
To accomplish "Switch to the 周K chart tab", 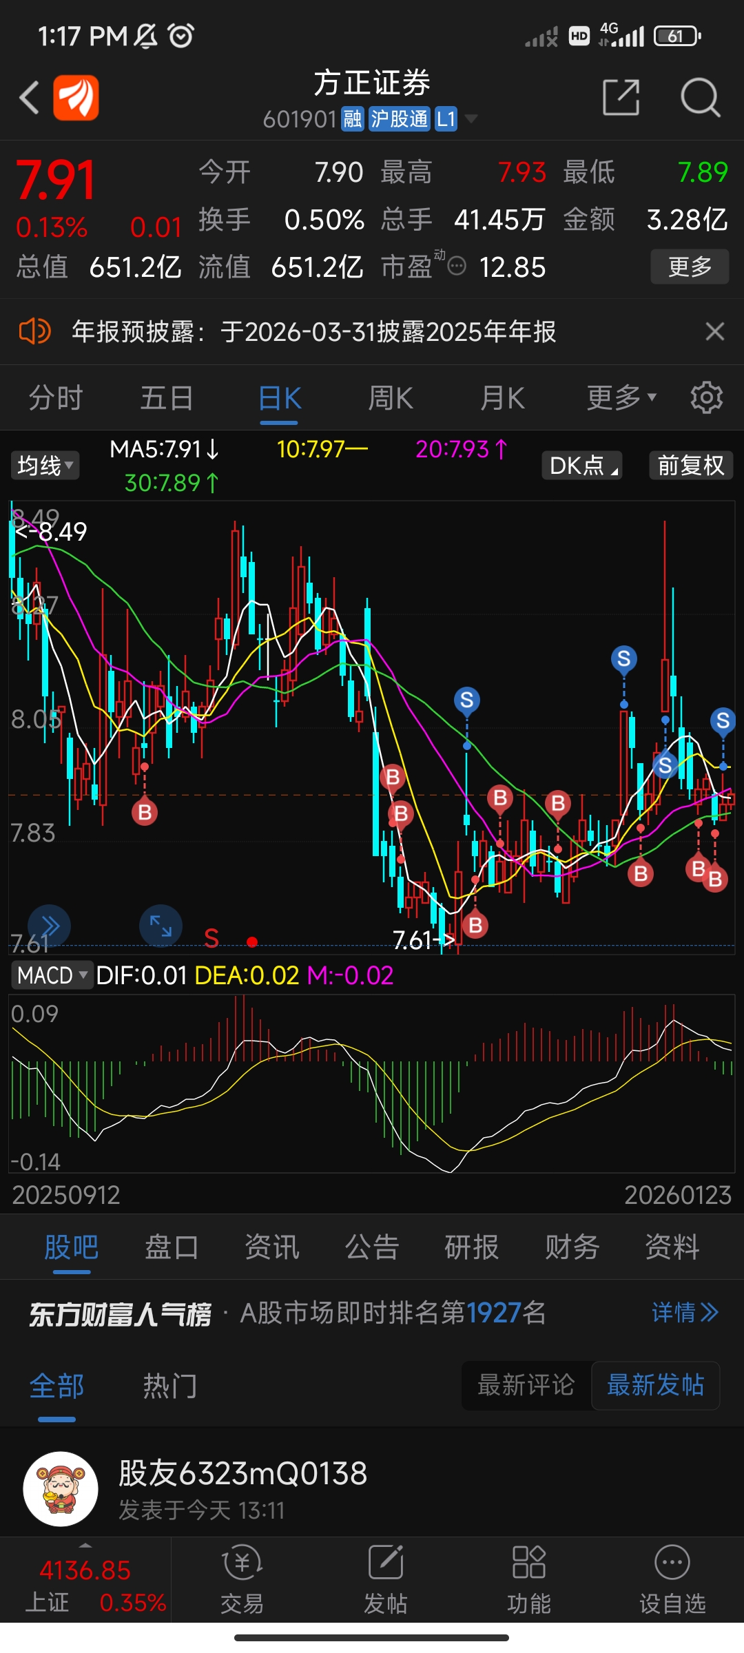I will tap(391, 397).
